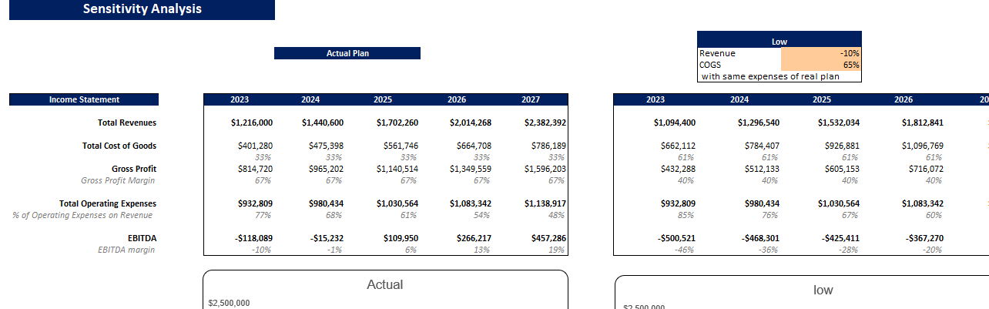Click the Total Revenues row label
The height and width of the screenshot is (309, 989).
127,123
